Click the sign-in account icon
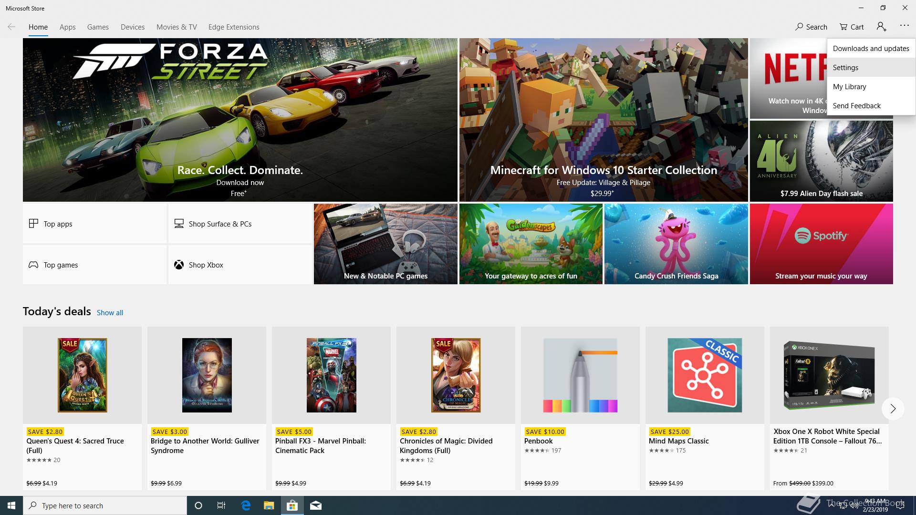 coord(881,27)
